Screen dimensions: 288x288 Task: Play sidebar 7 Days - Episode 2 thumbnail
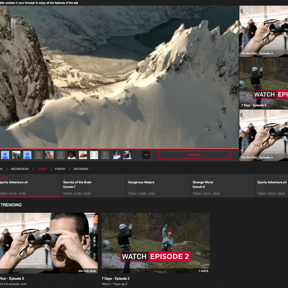click(x=264, y=83)
